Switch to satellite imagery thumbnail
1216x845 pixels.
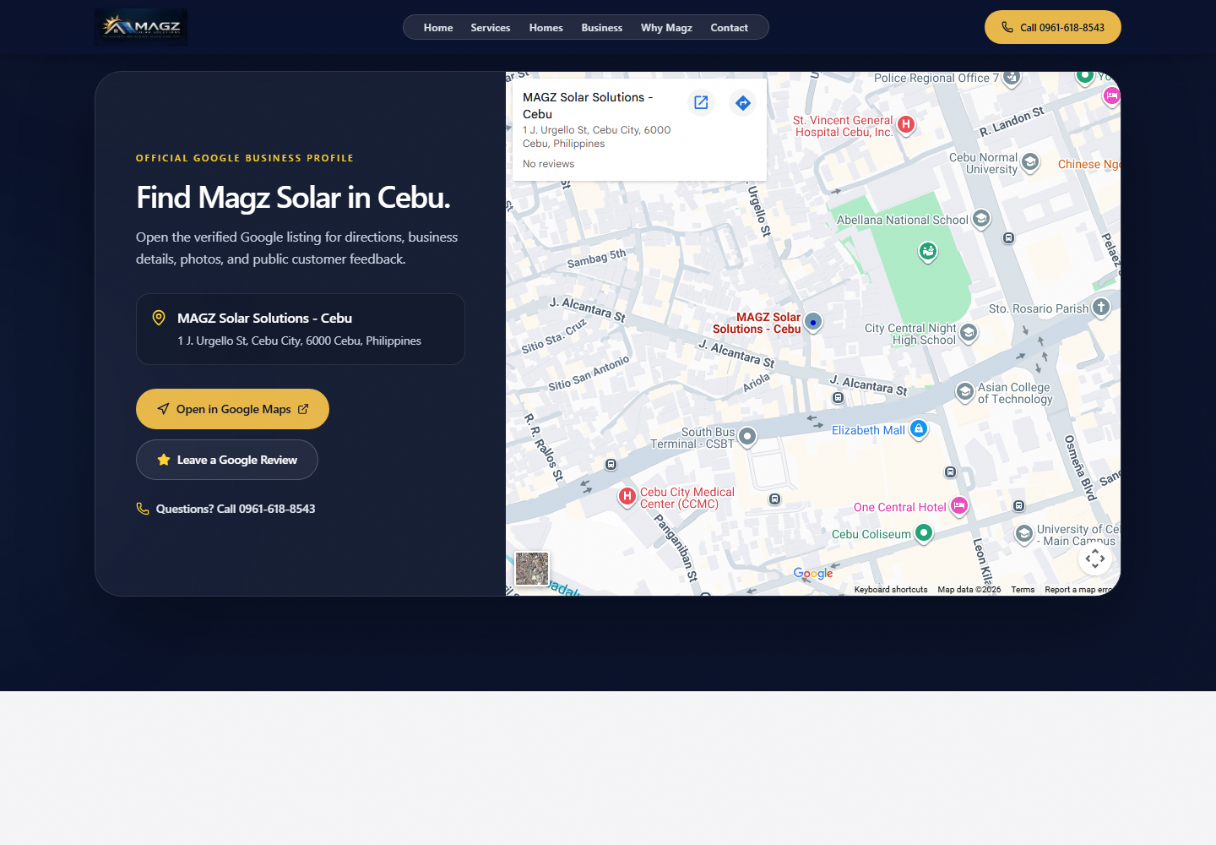[532, 569]
